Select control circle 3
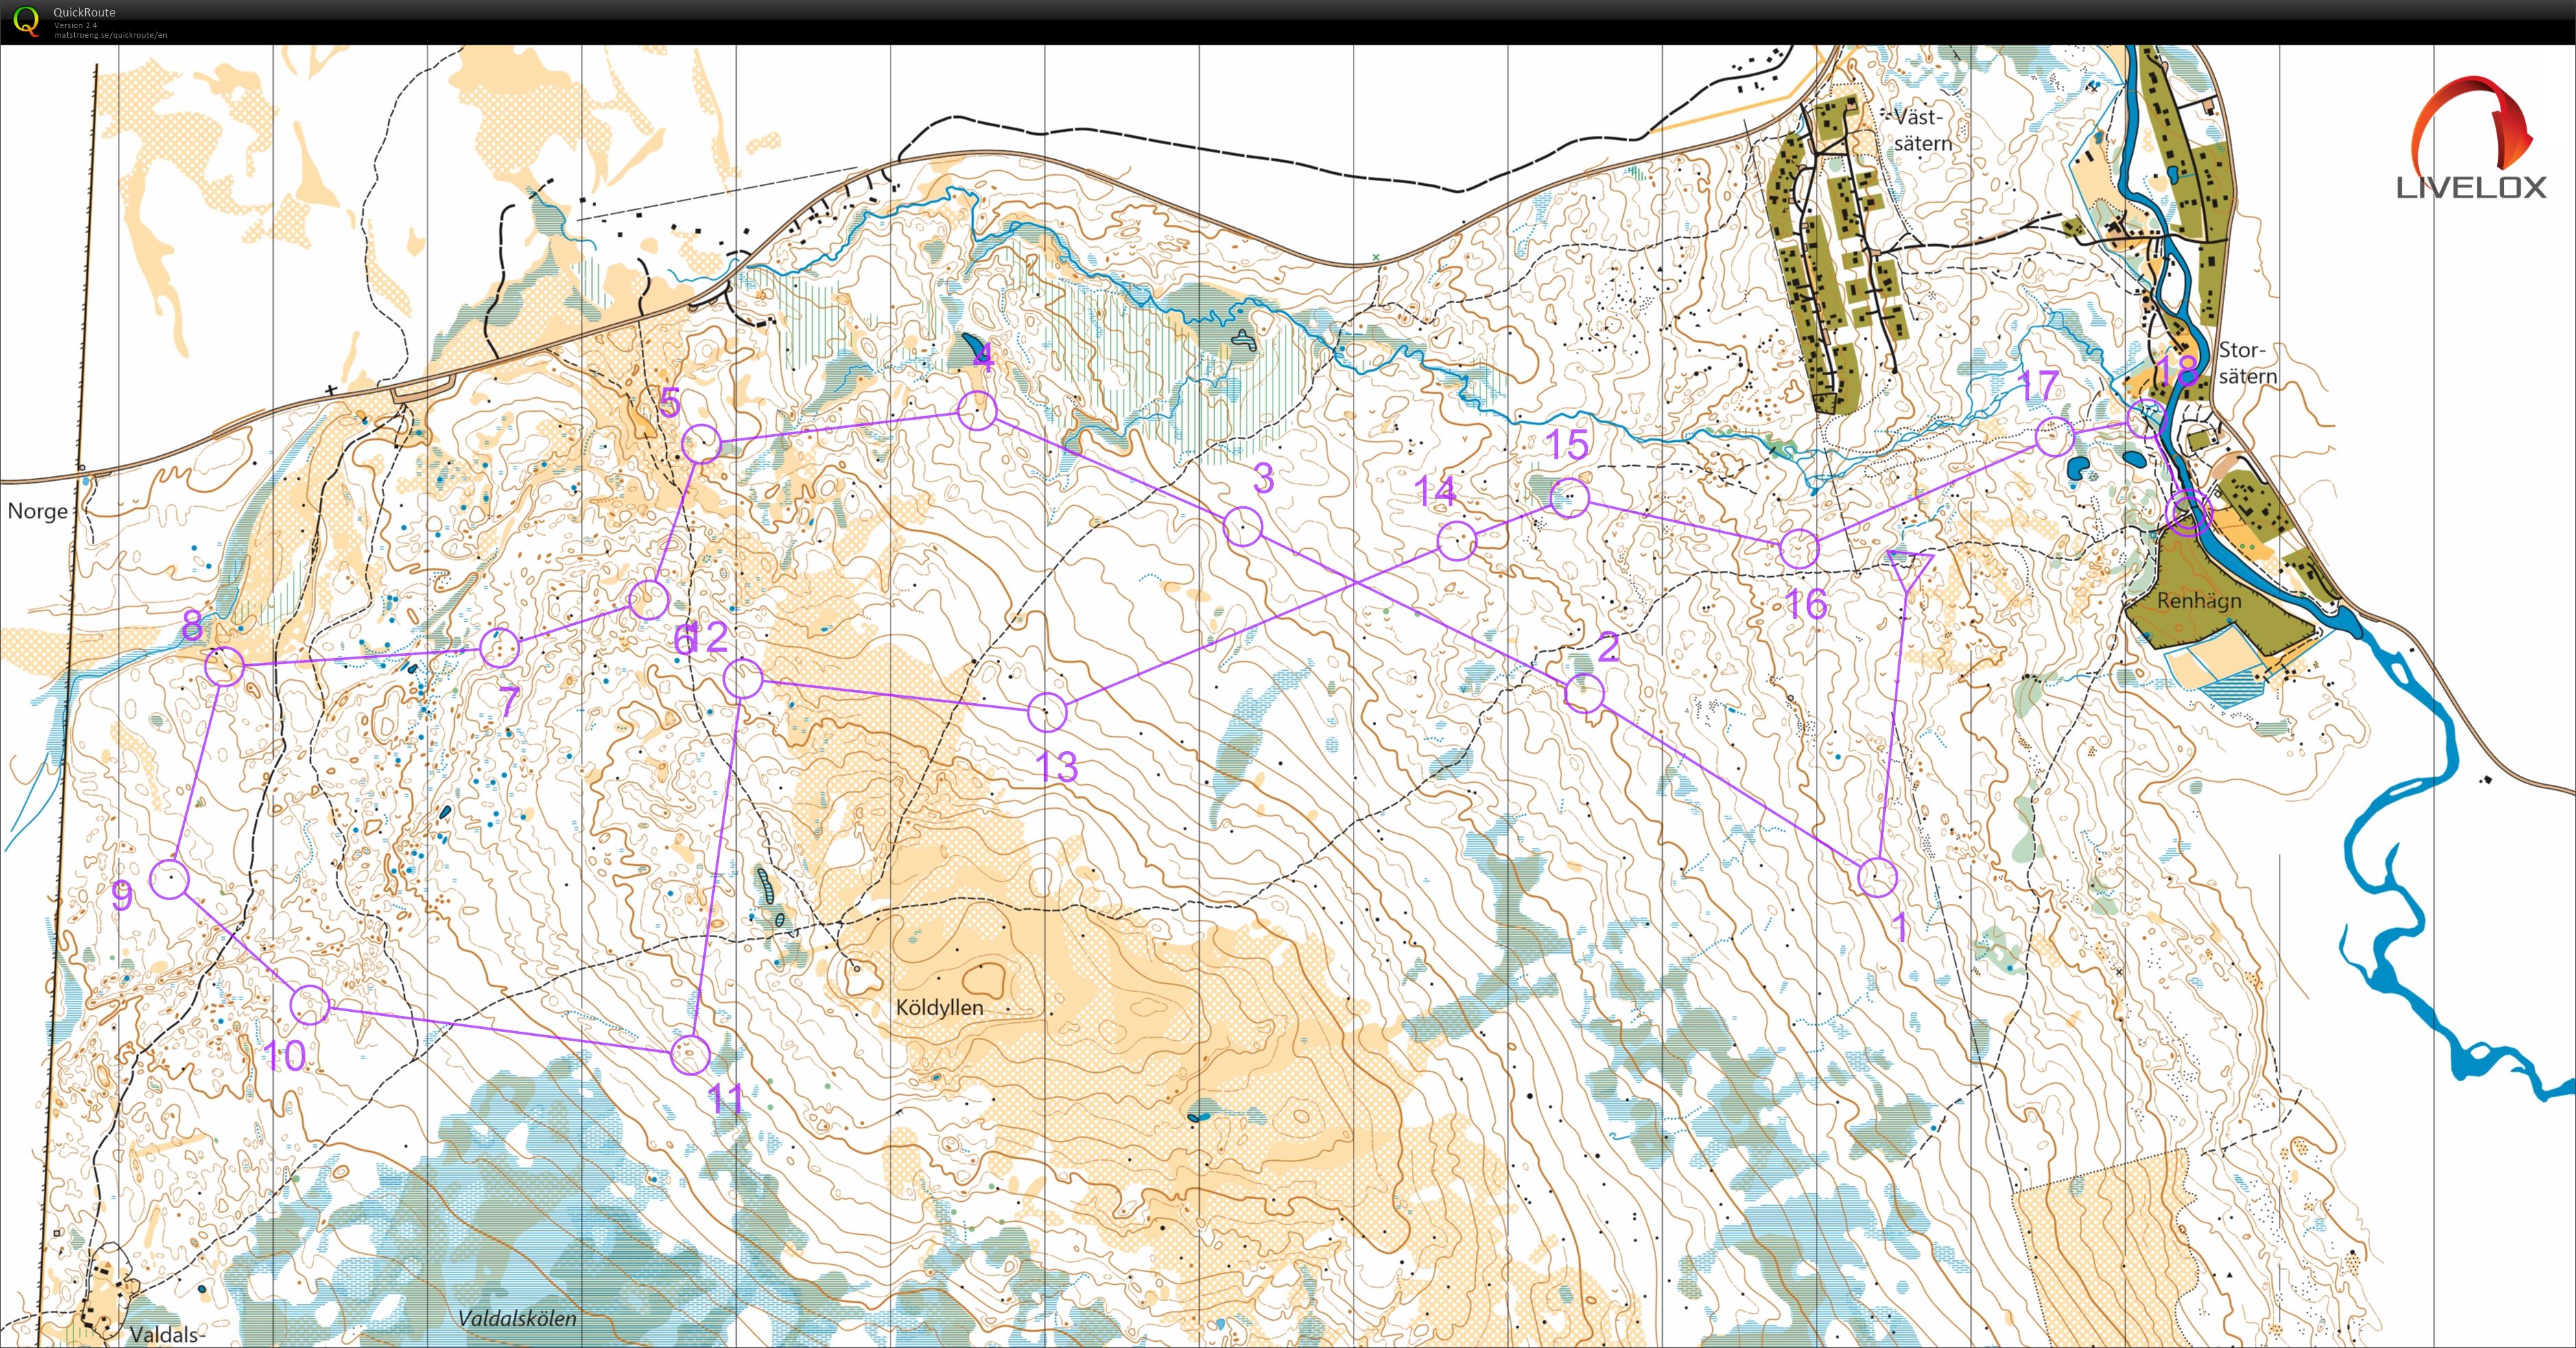Image resolution: width=2576 pixels, height=1348 pixels. (1243, 526)
